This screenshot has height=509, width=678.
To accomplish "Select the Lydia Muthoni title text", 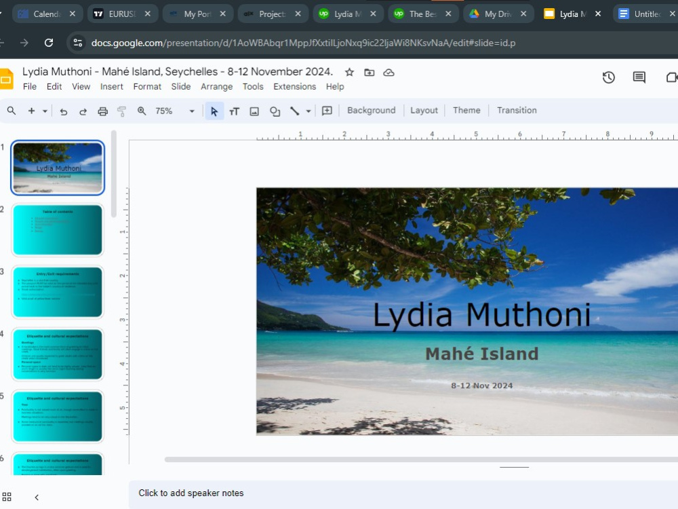I will point(481,315).
